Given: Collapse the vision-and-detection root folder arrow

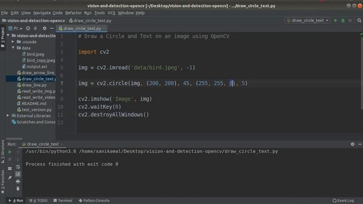Looking at the screenshot, I should pyautogui.click(x=9, y=35).
